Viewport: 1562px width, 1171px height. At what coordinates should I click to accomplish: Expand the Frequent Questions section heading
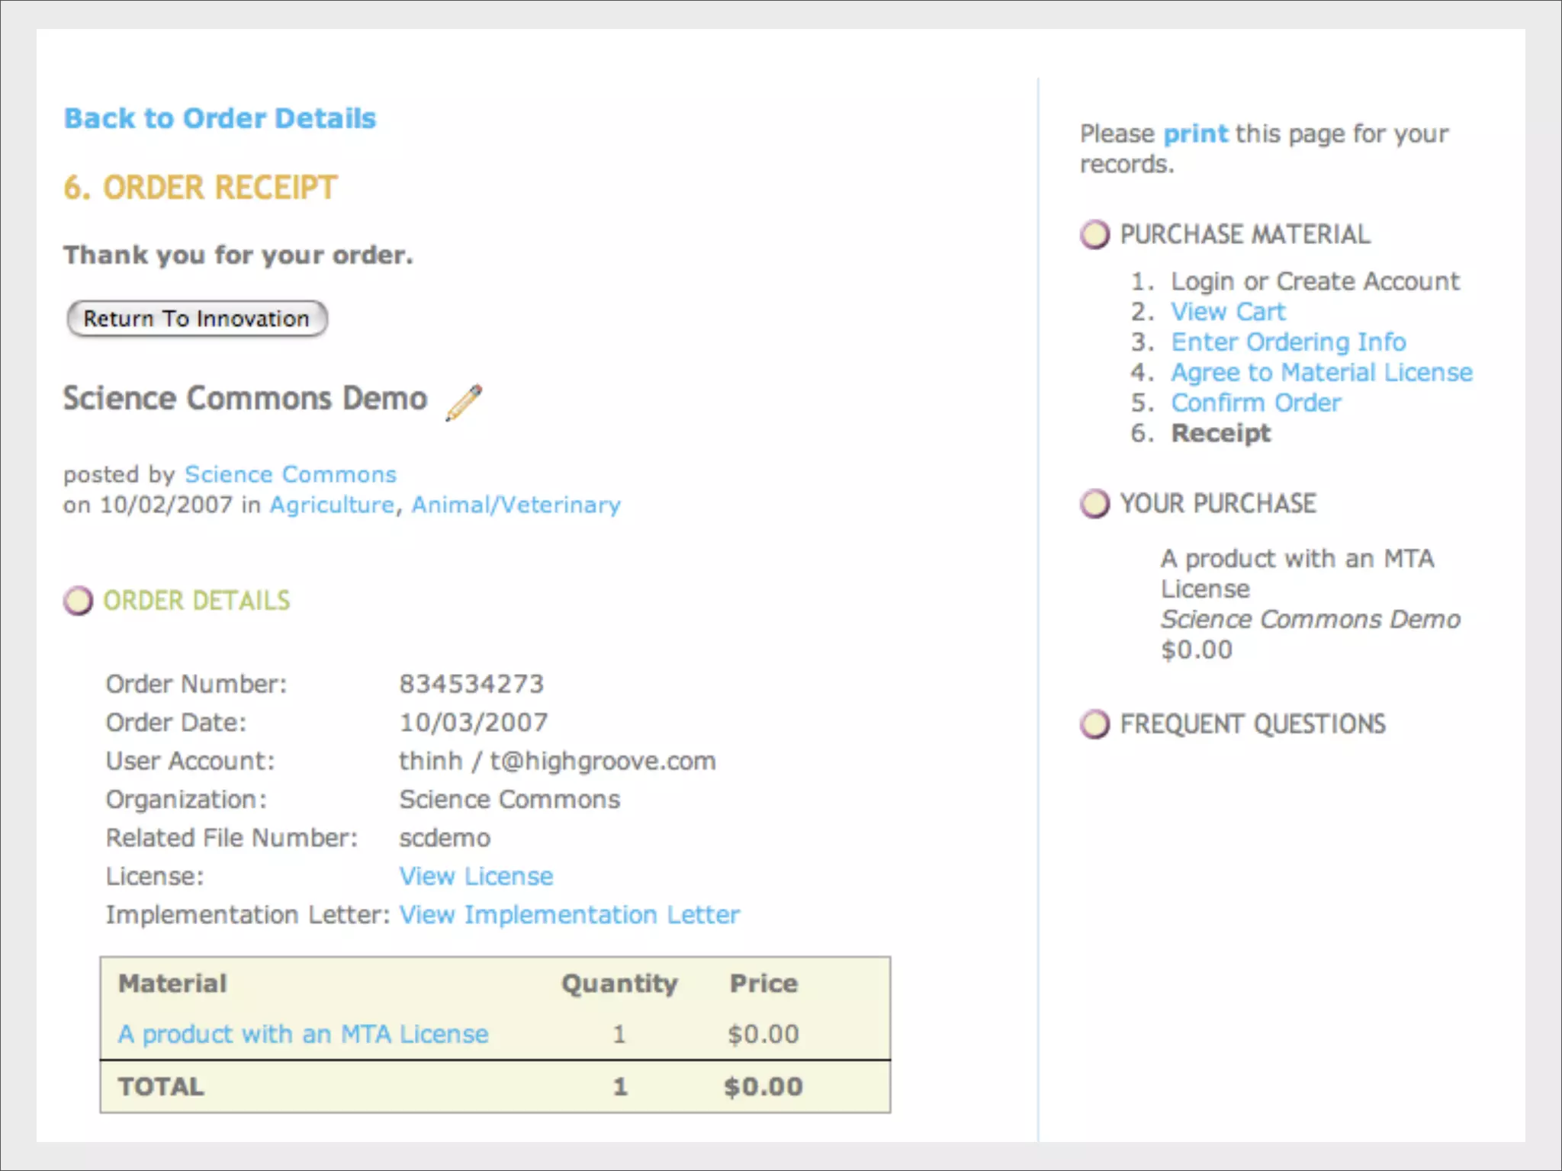coord(1252,723)
